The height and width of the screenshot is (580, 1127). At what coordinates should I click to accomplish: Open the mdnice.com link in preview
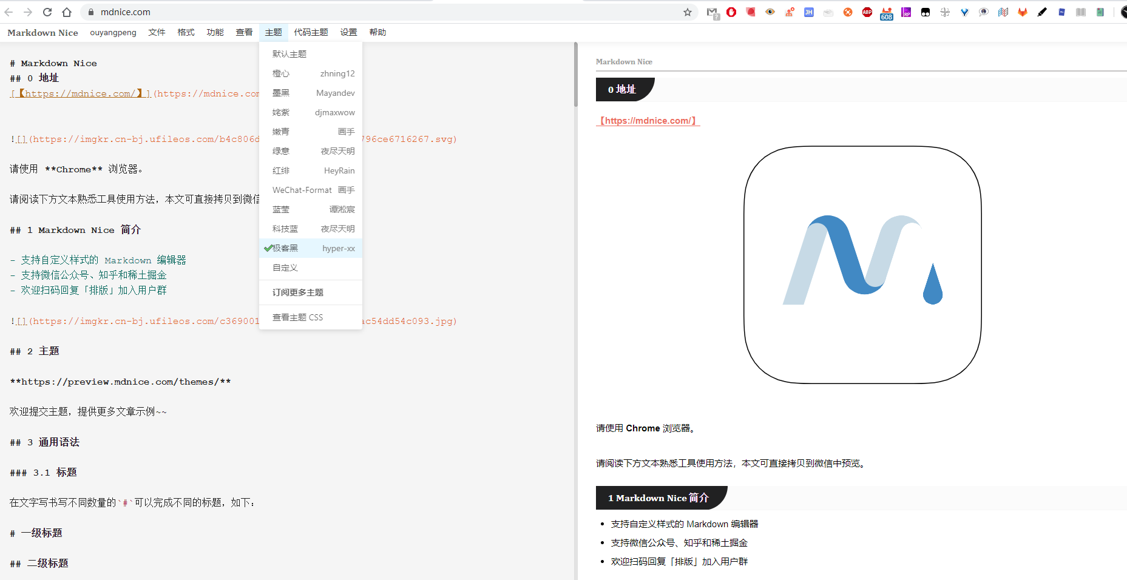pyautogui.click(x=648, y=121)
